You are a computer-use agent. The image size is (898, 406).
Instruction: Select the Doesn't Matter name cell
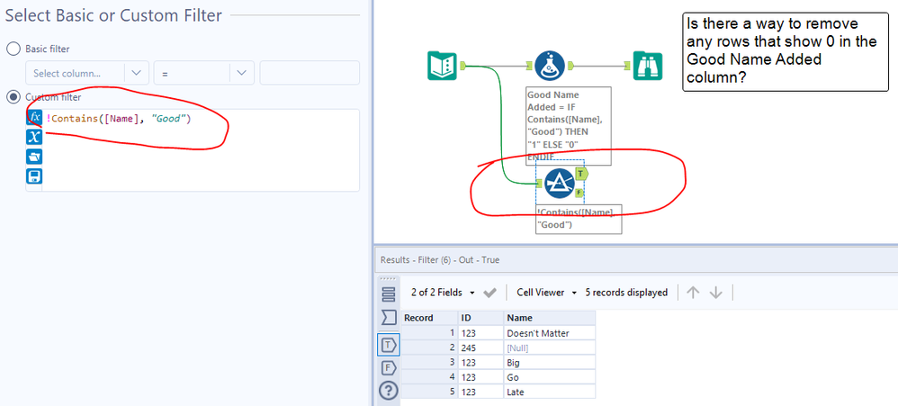click(550, 333)
